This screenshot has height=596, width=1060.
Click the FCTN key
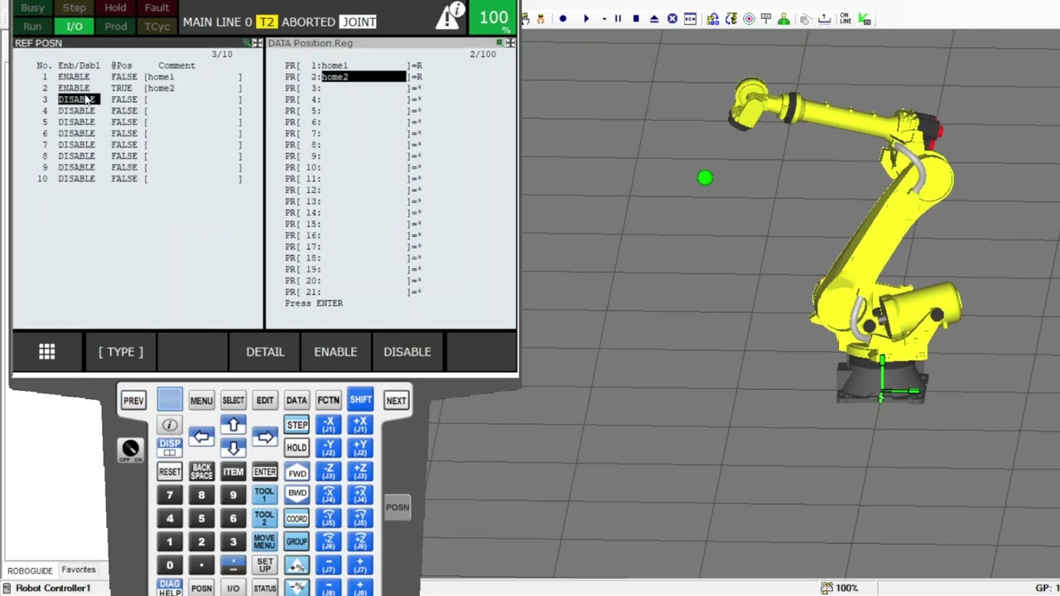coord(328,401)
